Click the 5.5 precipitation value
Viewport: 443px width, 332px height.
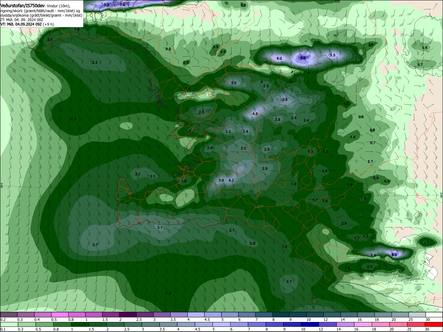333,55
